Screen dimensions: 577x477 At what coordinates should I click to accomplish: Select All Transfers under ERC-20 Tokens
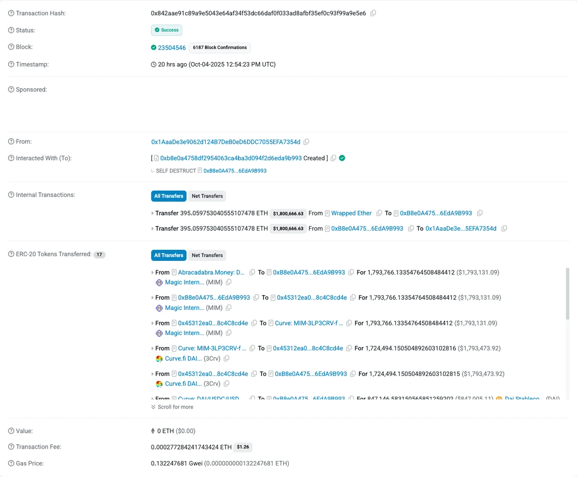[168, 255]
